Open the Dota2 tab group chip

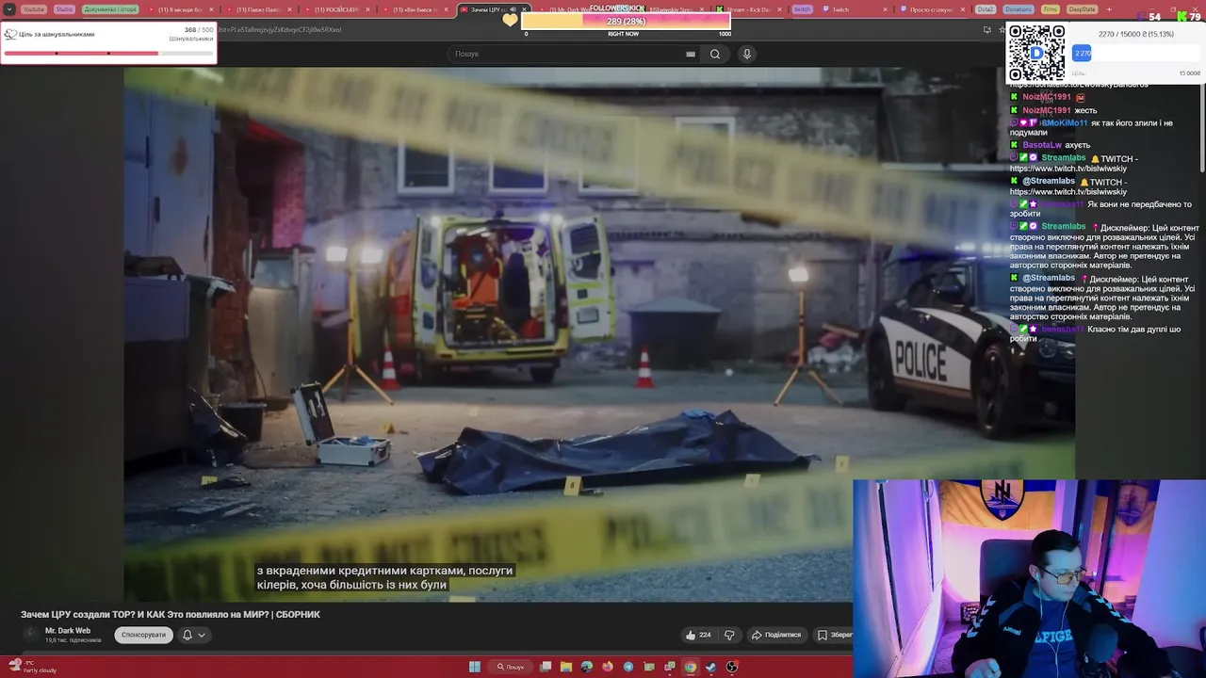coord(985,9)
